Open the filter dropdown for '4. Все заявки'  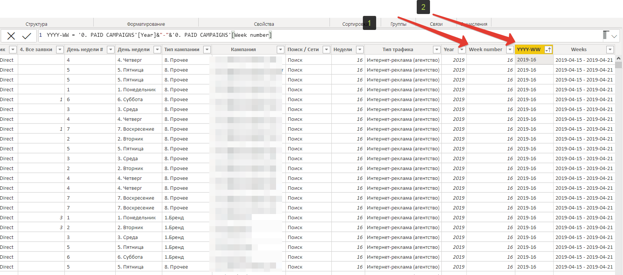tap(60, 50)
